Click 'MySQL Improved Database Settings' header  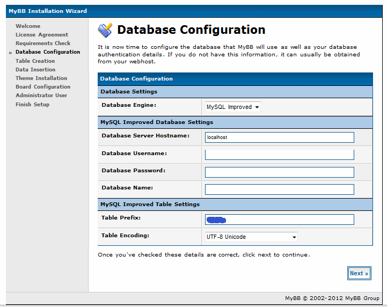click(235, 122)
